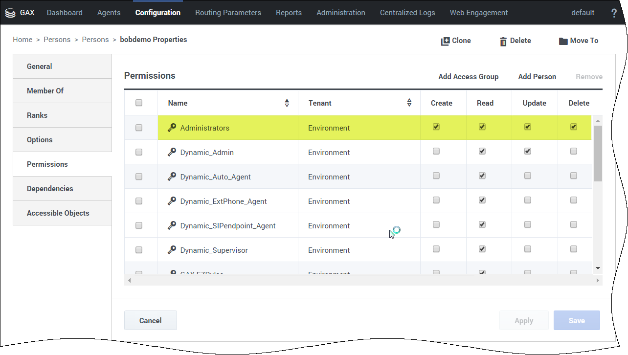
Task: Click the key icon beside Dynamic_Supervisor
Action: click(172, 250)
